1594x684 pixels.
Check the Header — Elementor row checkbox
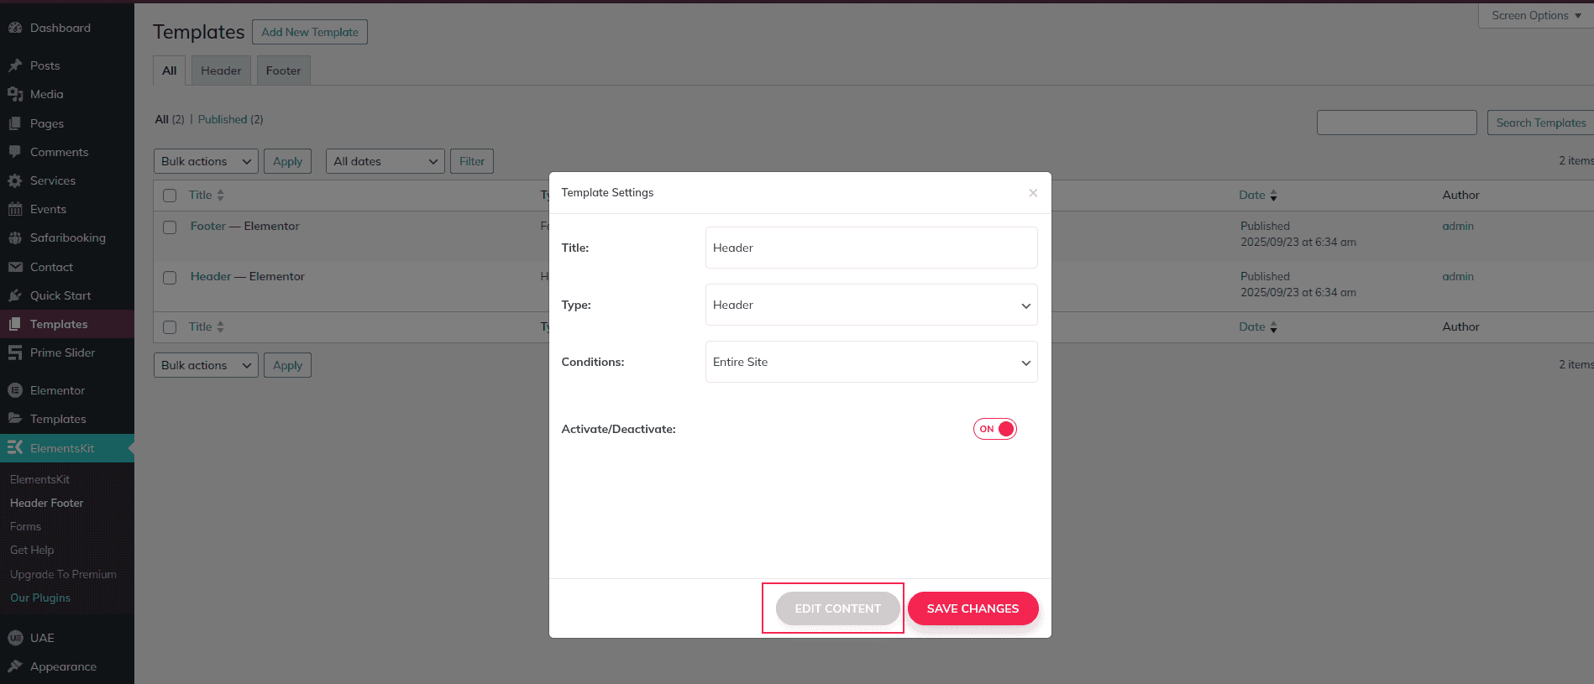(170, 278)
